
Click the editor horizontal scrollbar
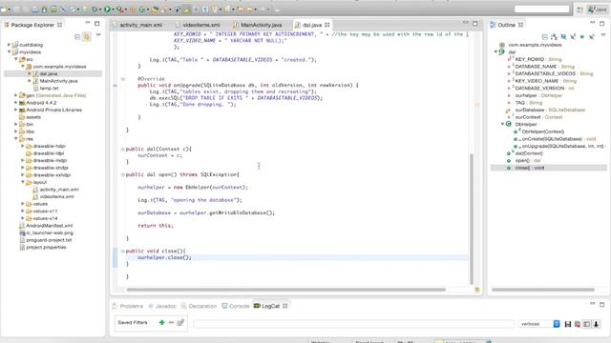click(x=285, y=290)
